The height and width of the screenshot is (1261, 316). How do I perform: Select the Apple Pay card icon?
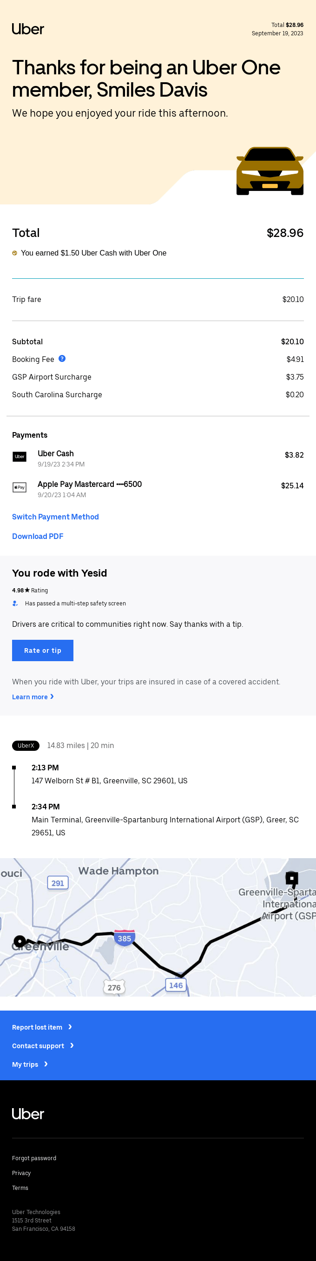tap(20, 487)
